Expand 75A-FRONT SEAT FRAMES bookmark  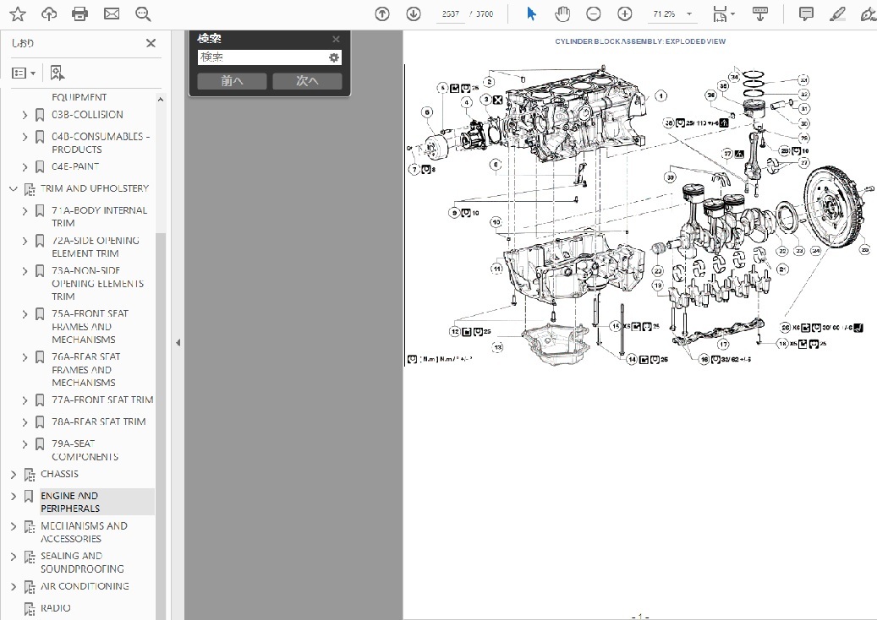pos(25,314)
